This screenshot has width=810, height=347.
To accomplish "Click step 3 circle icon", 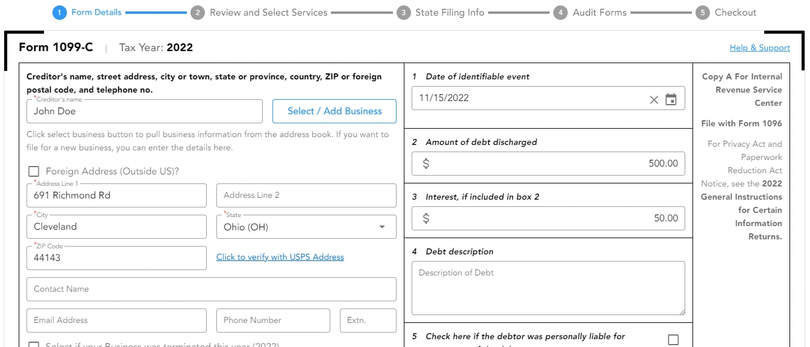I will (404, 13).
